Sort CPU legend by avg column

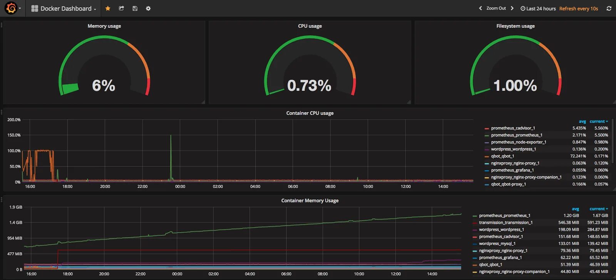pos(582,121)
